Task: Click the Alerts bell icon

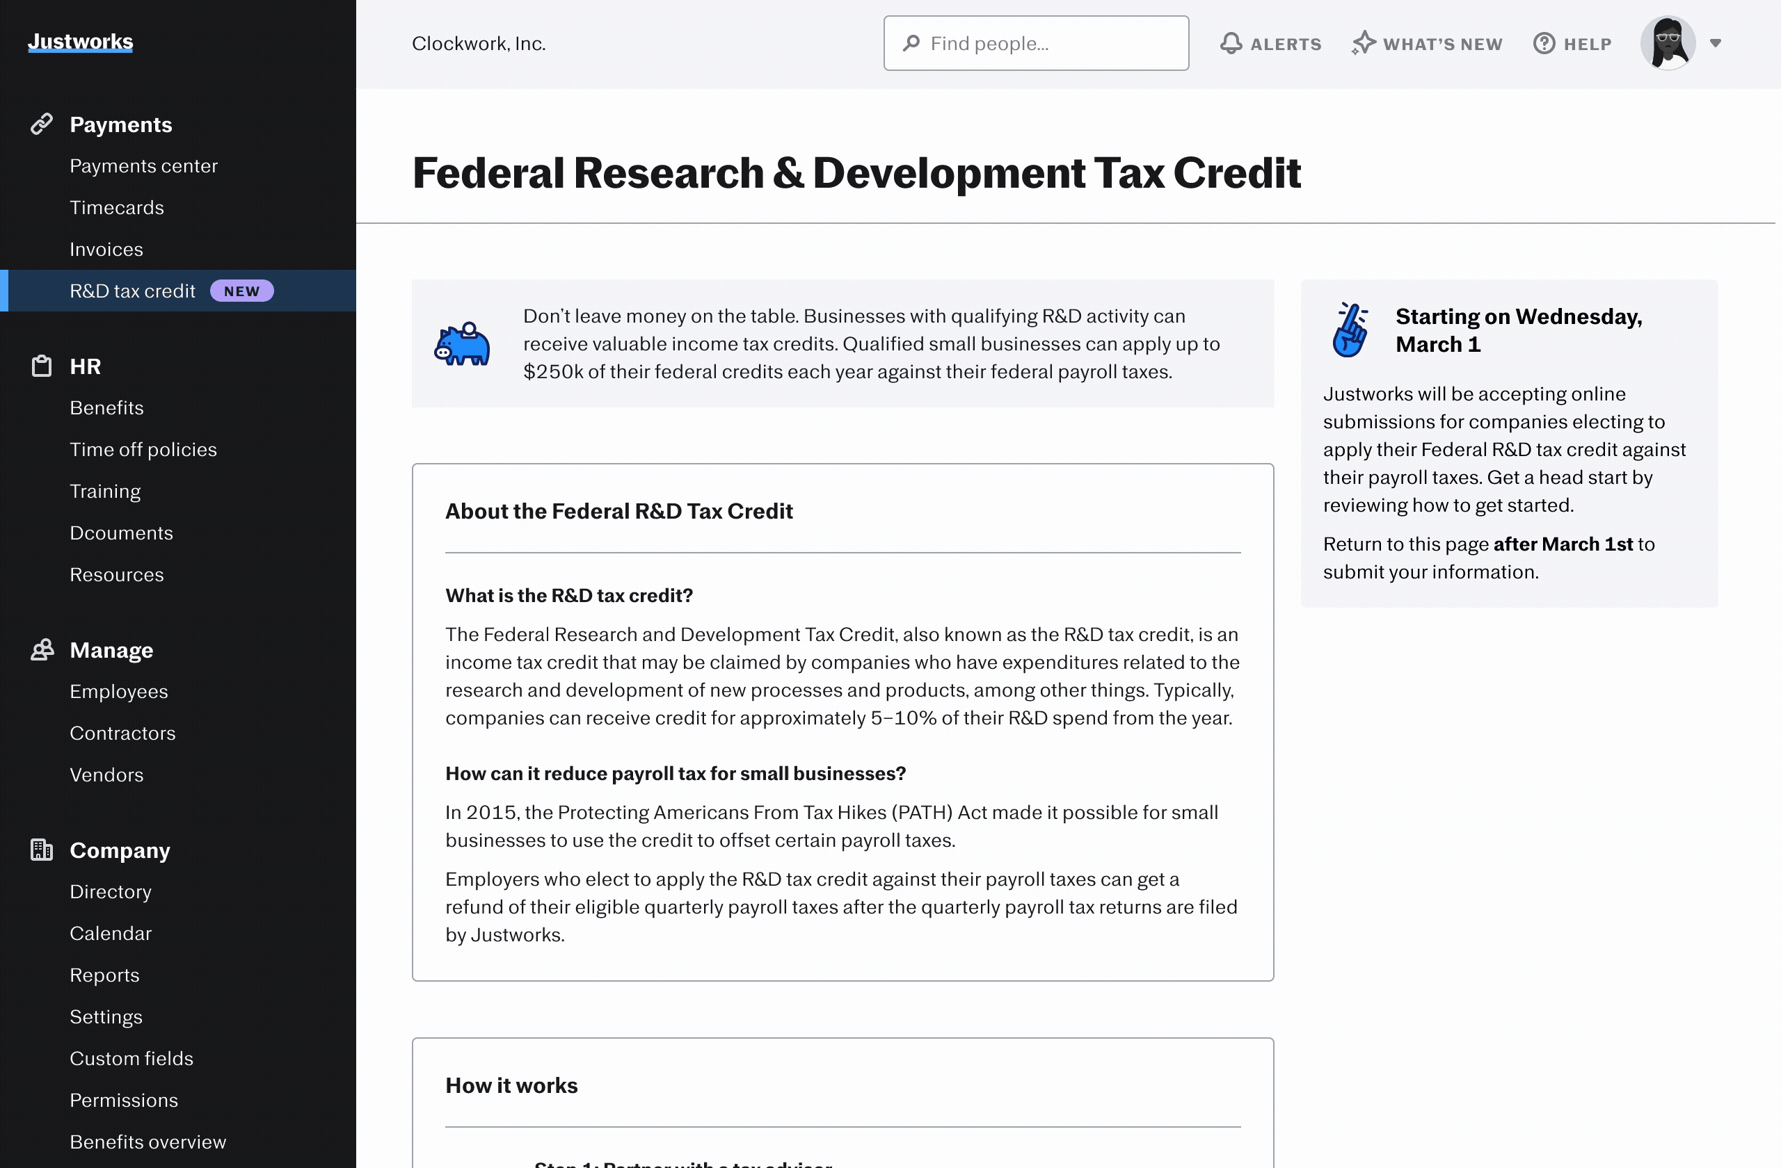Action: (1231, 43)
